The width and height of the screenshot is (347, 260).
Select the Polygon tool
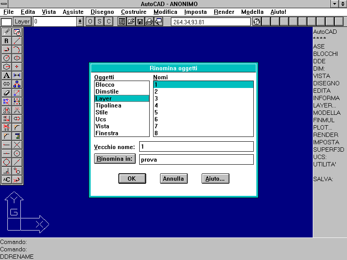[7, 67]
